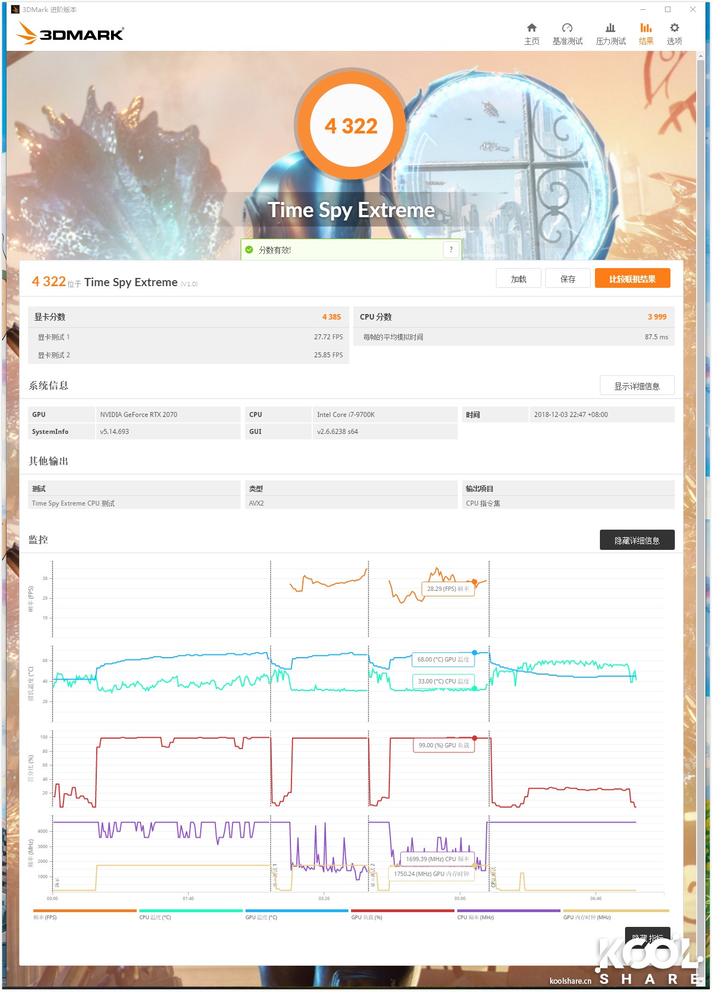Select 显卡测试 2 row 25.85 FPS
Image resolution: width=712 pixels, height=992 pixels.
coord(189,355)
